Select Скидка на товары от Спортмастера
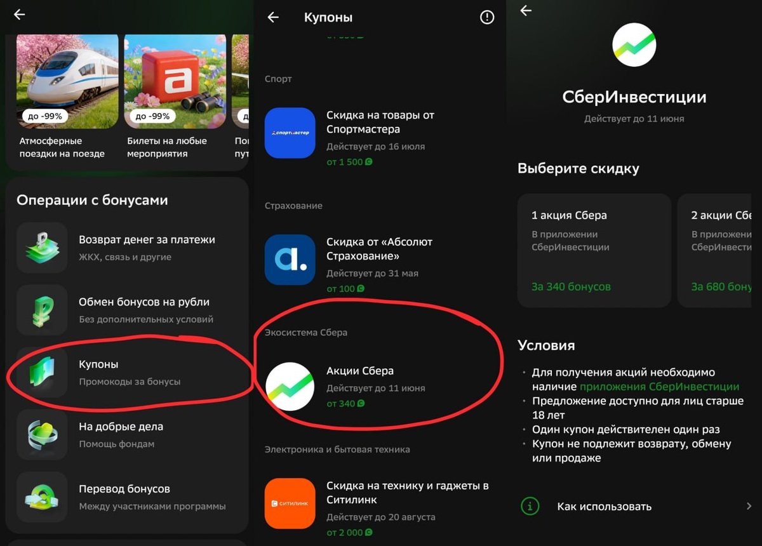The height and width of the screenshot is (546, 762). tap(380, 122)
